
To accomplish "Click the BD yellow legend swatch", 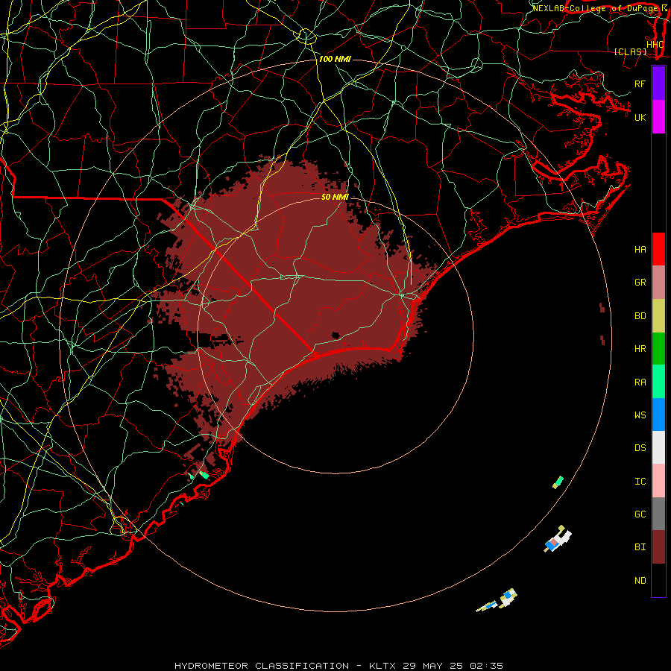I will (x=658, y=315).
